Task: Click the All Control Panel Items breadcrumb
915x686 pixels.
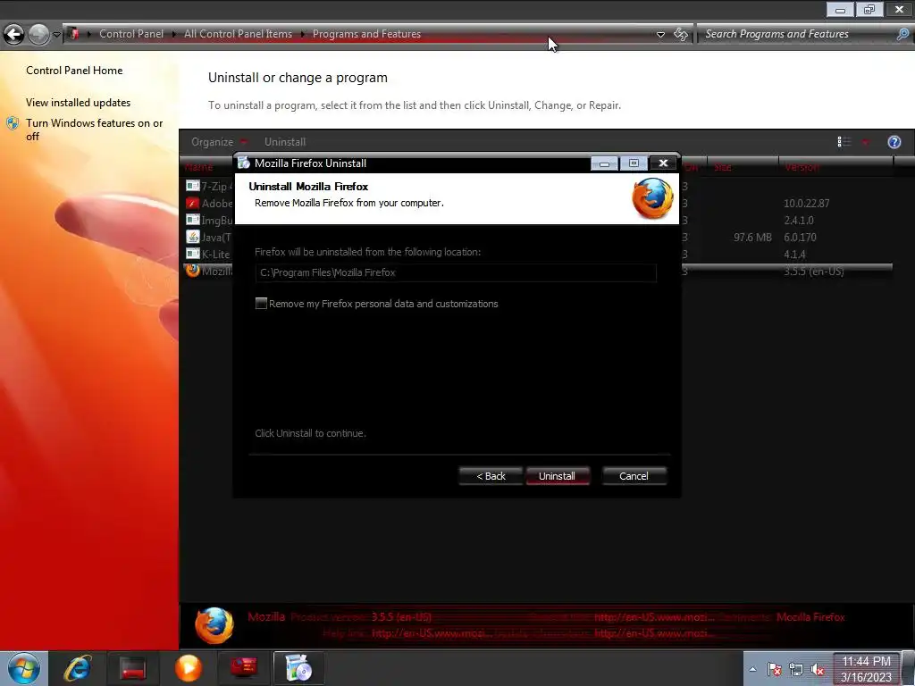Action: (x=238, y=34)
